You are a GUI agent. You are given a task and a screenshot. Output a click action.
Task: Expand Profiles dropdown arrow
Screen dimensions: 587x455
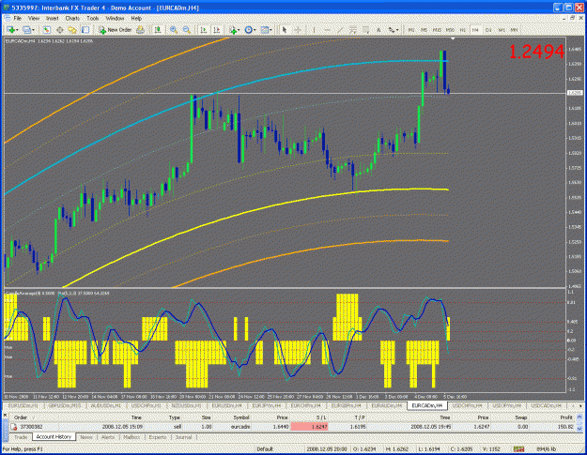[x=33, y=30]
